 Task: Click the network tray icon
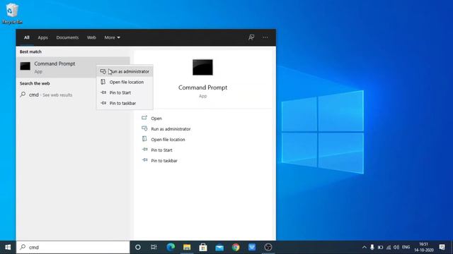click(389, 247)
